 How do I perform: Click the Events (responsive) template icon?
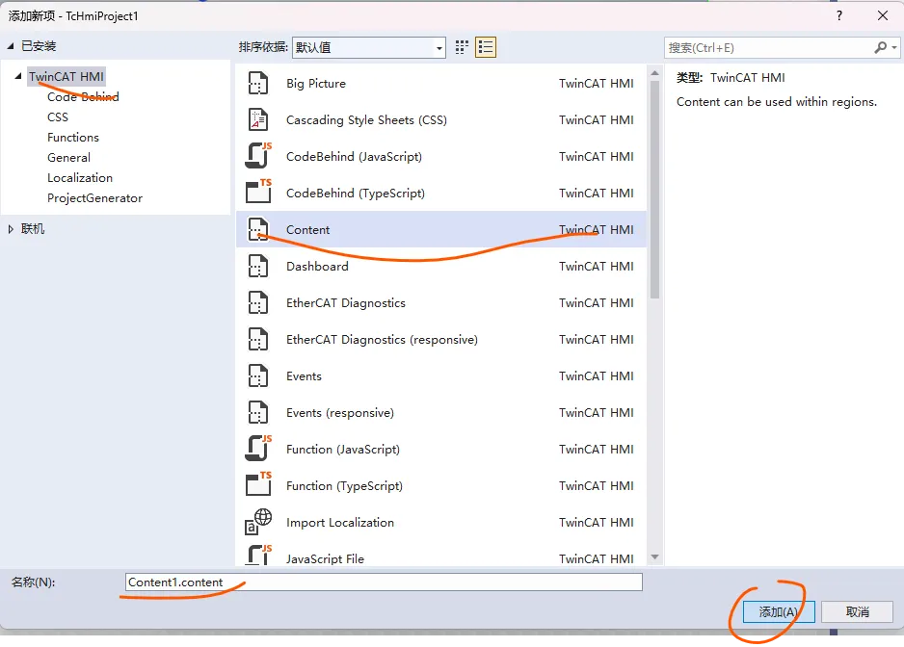tap(257, 412)
